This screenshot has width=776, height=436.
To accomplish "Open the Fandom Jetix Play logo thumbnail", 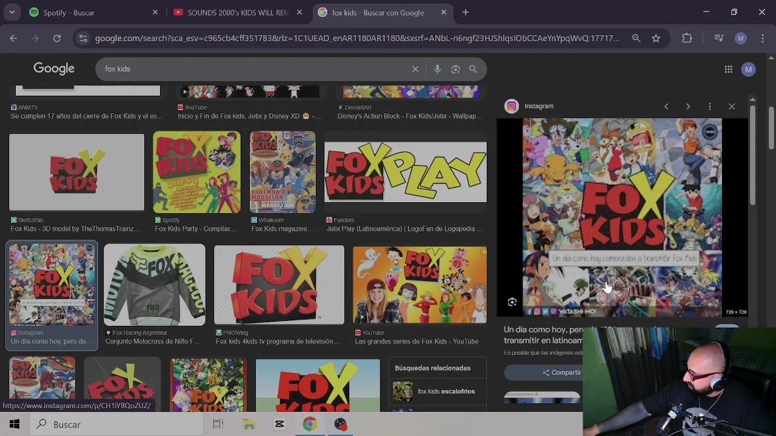I will pos(405,172).
